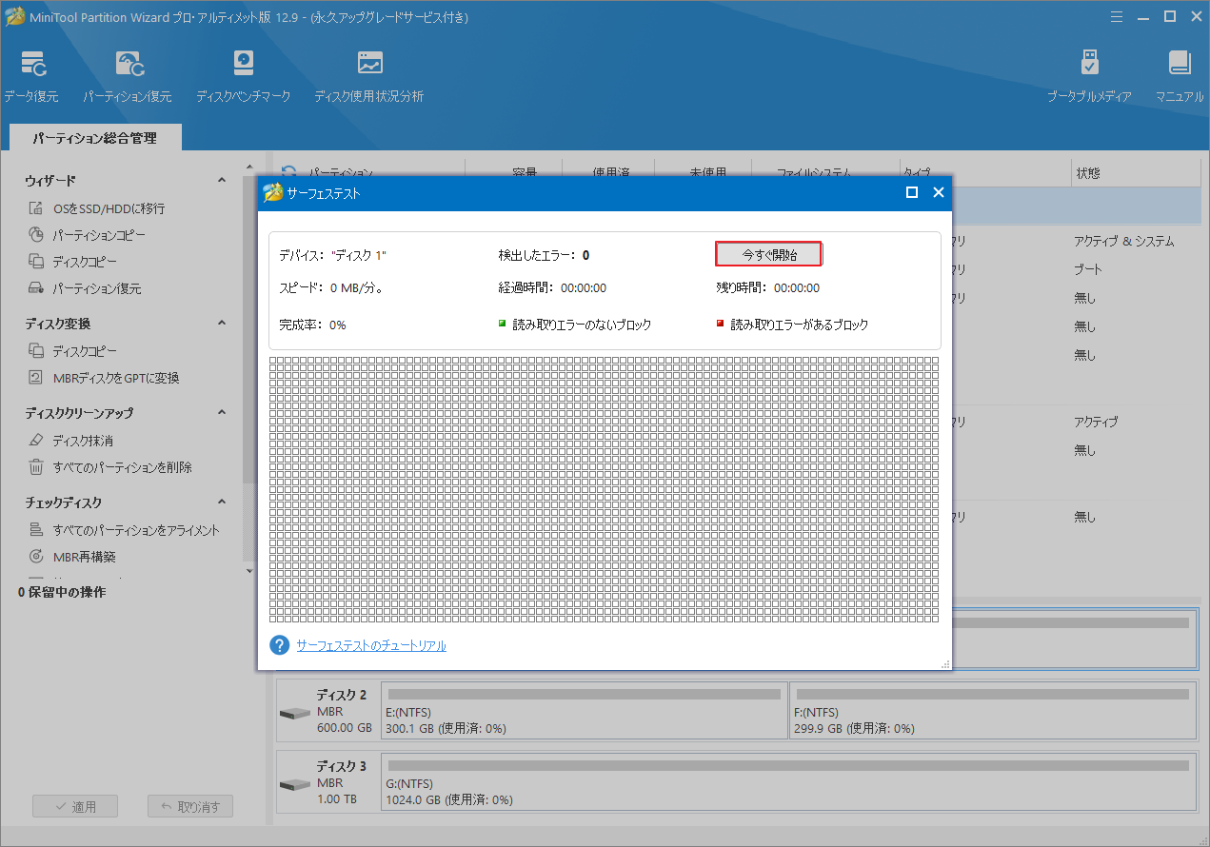1210x847 pixels.
Task: Click the refresh icon beside パーティション header
Action: click(x=288, y=172)
